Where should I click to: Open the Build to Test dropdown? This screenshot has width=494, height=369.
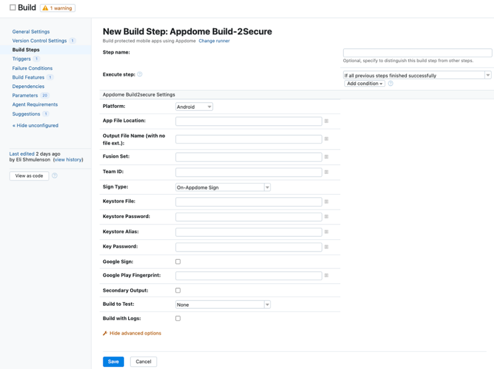[223, 305]
